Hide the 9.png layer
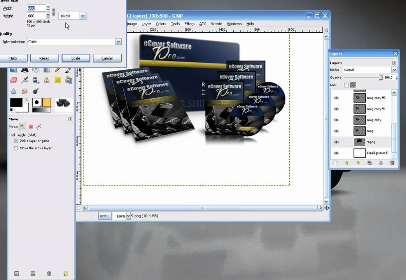Image resolution: width=406 pixels, height=280 pixels. [336, 142]
